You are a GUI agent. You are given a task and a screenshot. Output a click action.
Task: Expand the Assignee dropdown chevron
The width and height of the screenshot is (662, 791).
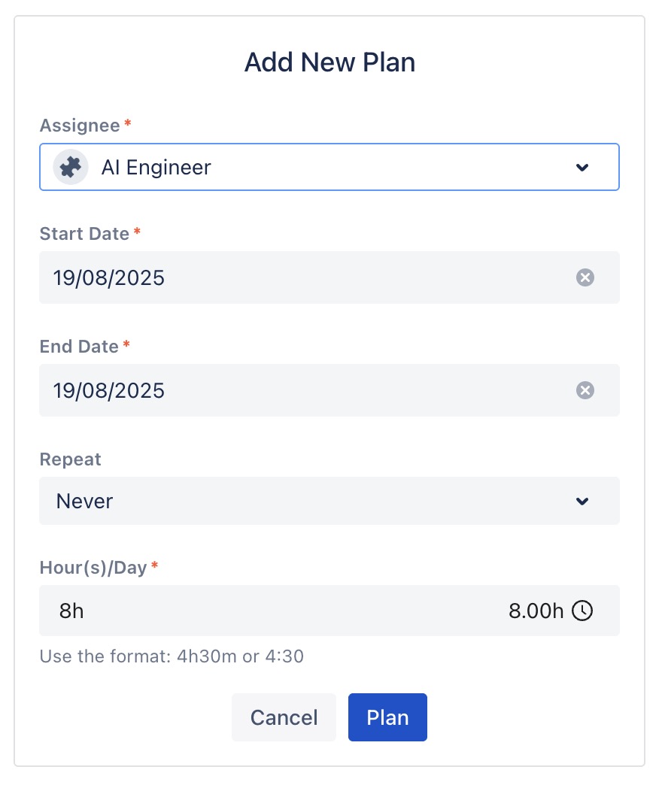click(582, 167)
